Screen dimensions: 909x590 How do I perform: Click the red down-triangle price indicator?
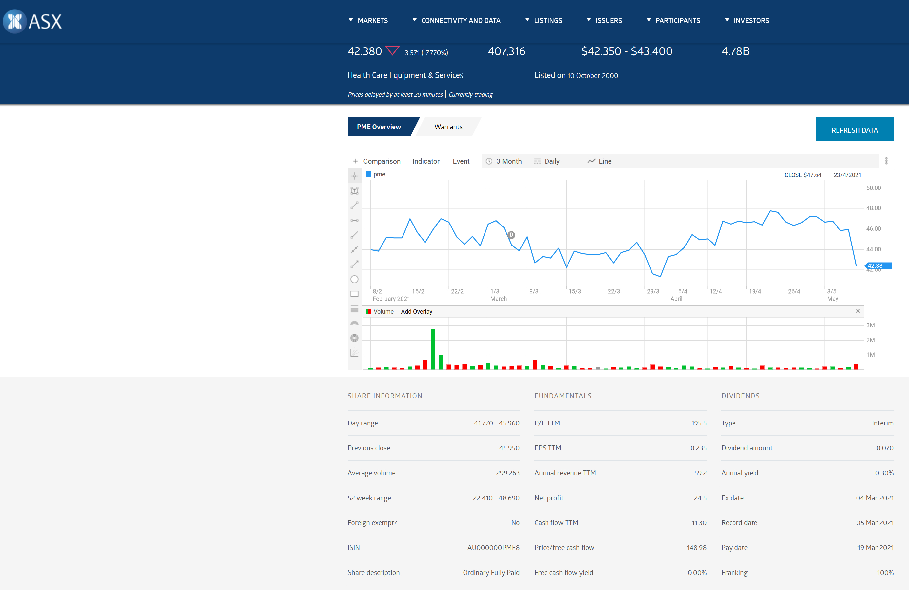point(392,51)
